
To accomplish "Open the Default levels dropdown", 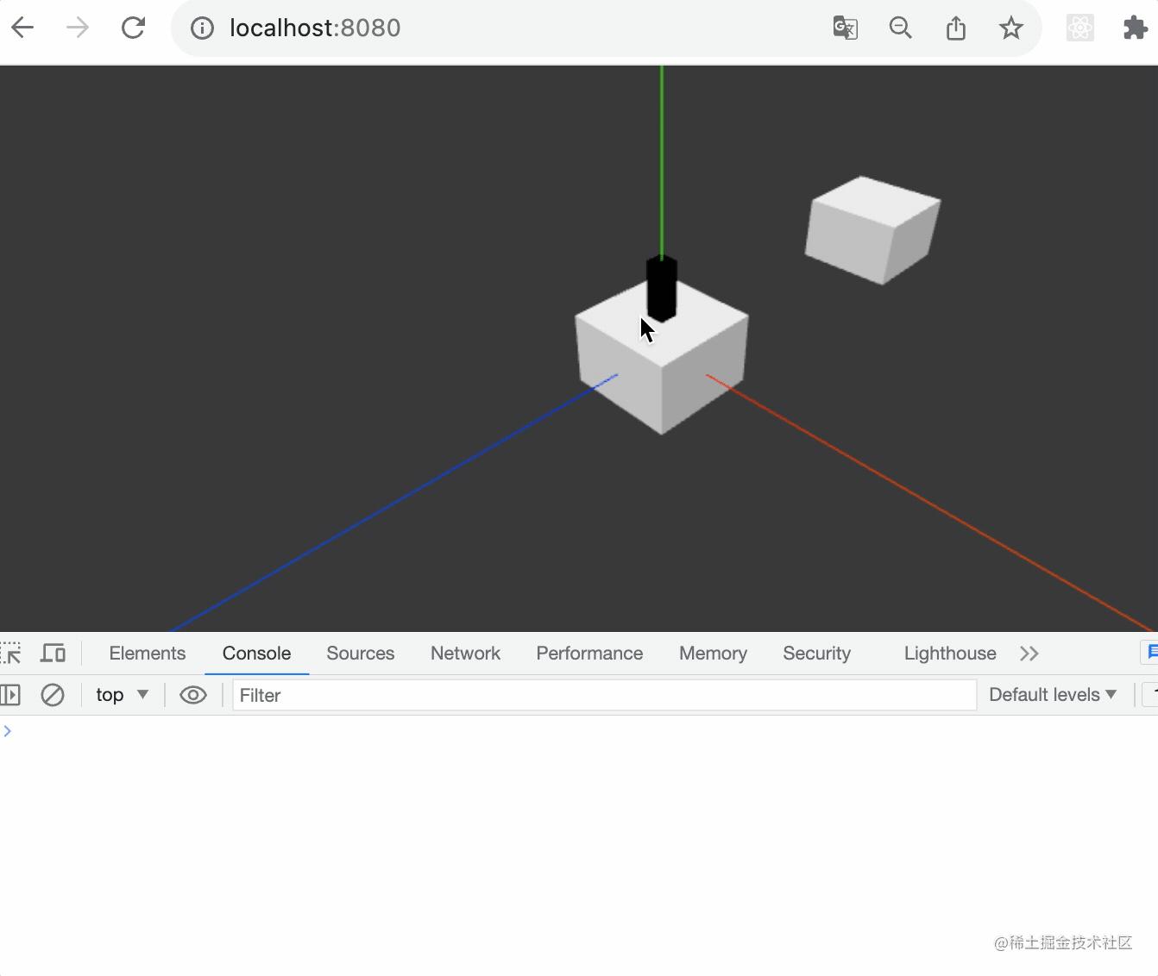I will point(1052,694).
